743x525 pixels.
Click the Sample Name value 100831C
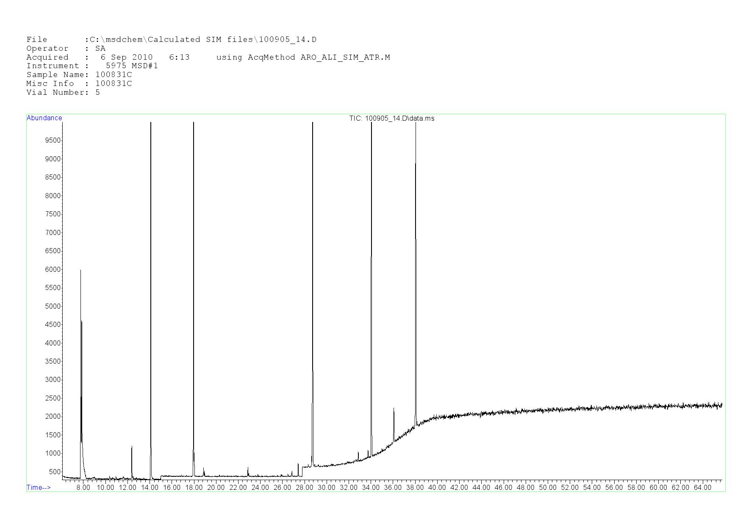(114, 75)
